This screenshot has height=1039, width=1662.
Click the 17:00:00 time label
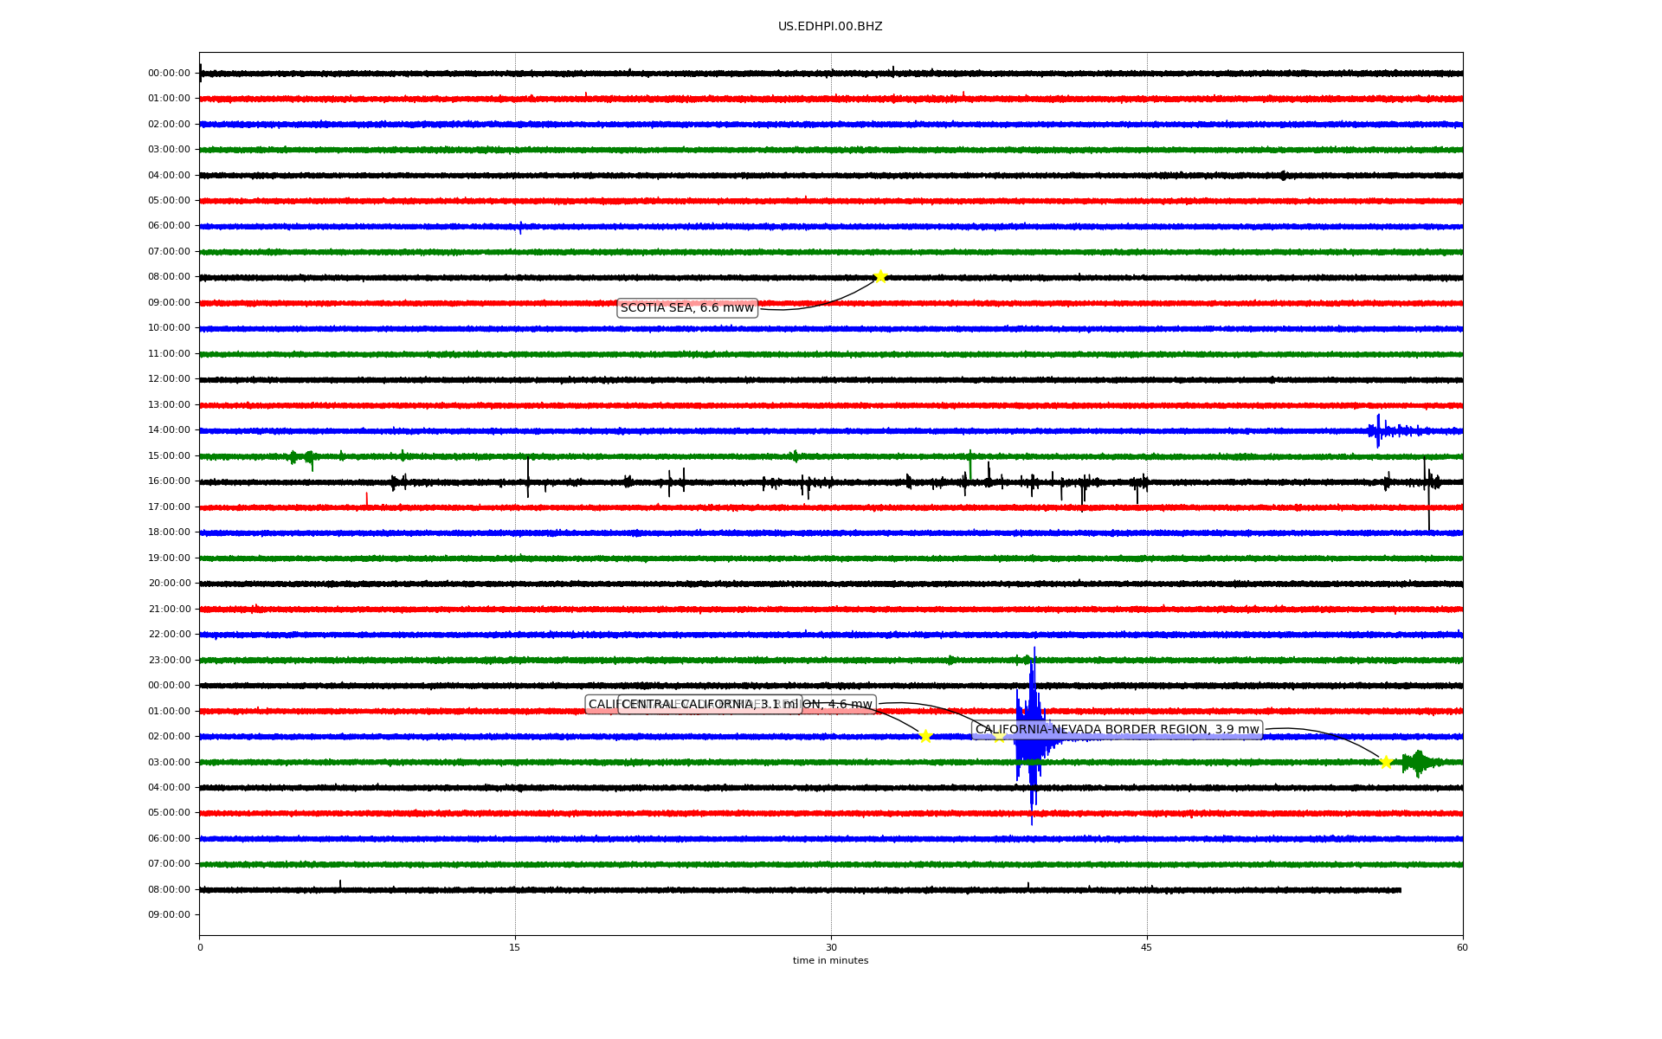point(169,507)
